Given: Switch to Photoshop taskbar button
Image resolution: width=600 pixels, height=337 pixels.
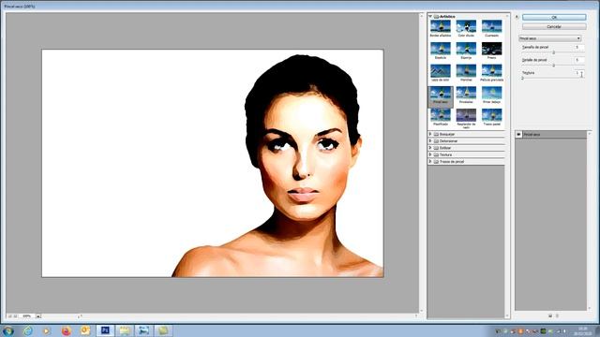Looking at the screenshot, I should pos(105,330).
